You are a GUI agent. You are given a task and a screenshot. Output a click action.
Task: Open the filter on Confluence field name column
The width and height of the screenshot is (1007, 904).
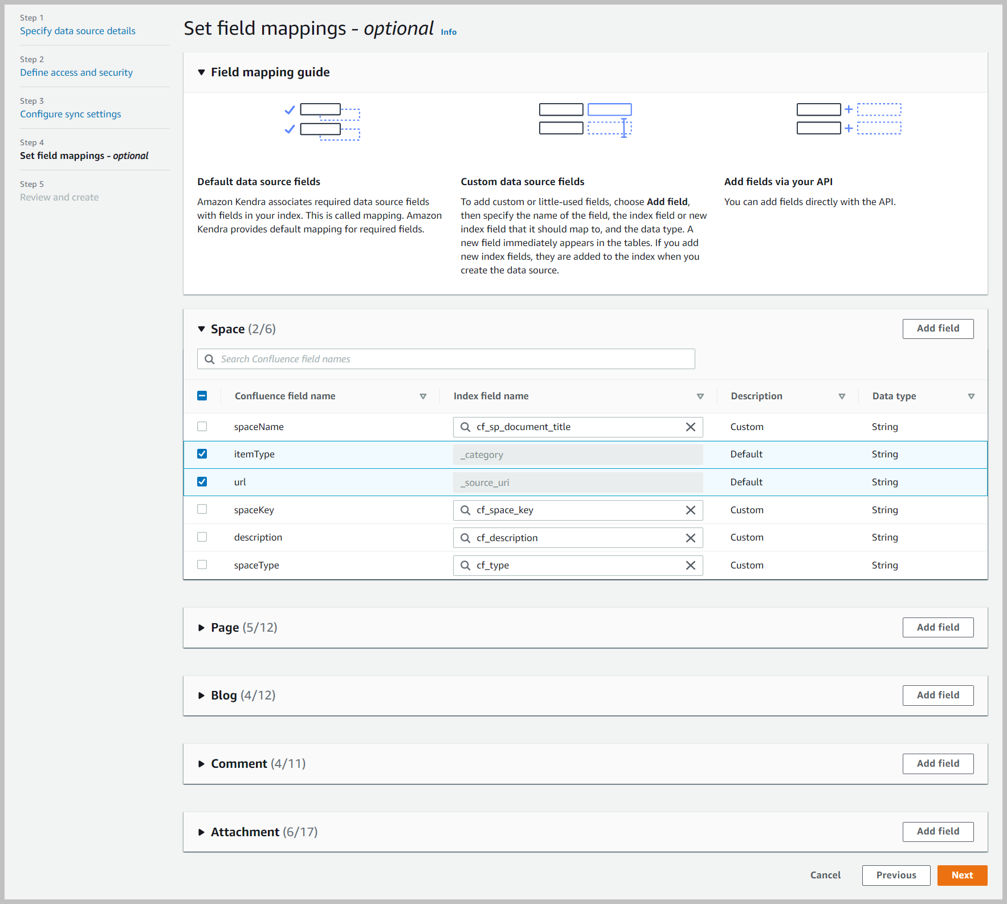coord(423,396)
